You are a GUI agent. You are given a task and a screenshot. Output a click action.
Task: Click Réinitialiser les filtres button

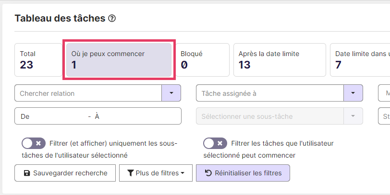(x=243, y=173)
